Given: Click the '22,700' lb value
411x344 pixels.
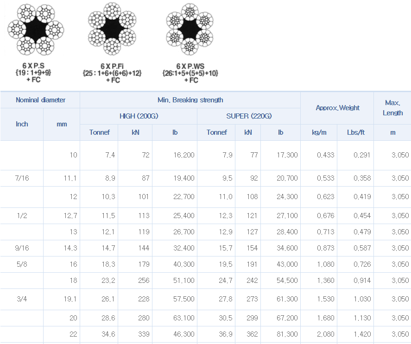Looking at the screenshot, I should (x=184, y=197).
